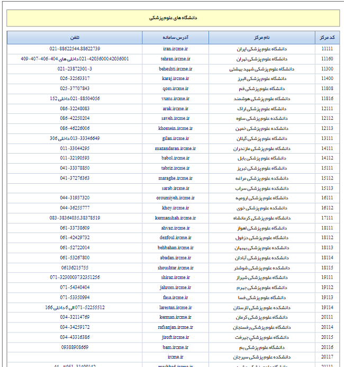
Task: Select center code 11160
Action: click(327, 59)
